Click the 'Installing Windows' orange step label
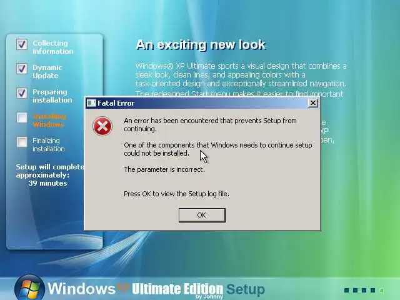Screen dimensions: 400x300 click(x=49, y=121)
